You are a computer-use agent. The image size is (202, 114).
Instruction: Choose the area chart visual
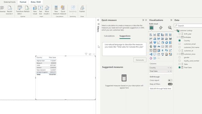coord(155,39)
